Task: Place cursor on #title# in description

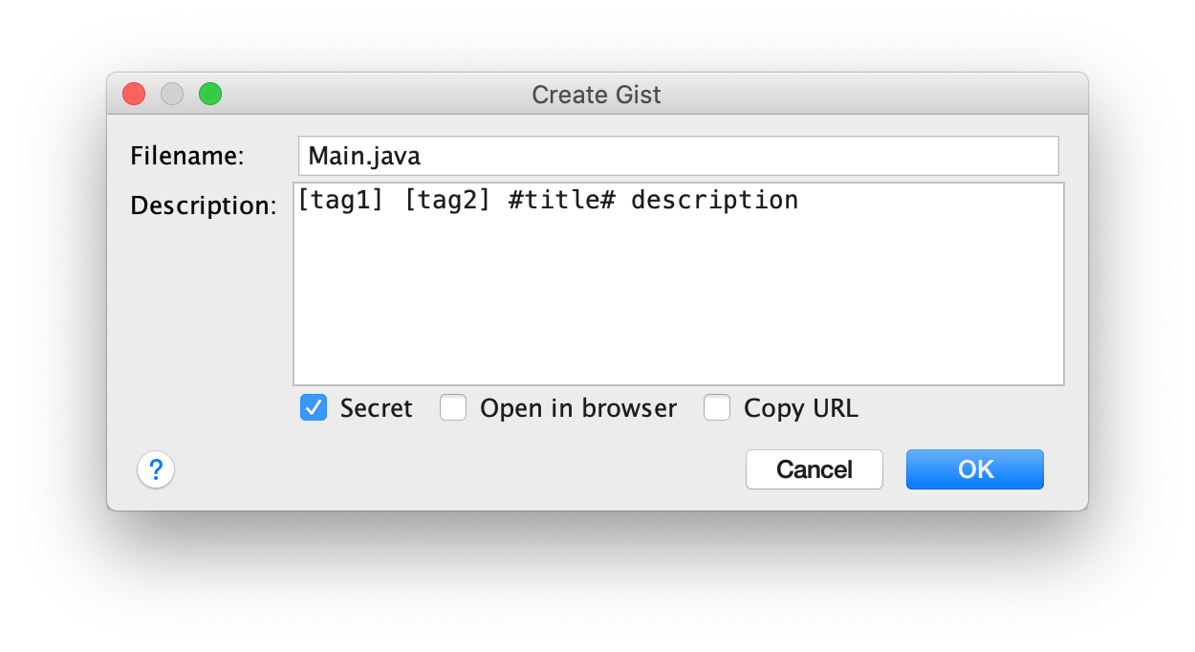Action: point(560,201)
